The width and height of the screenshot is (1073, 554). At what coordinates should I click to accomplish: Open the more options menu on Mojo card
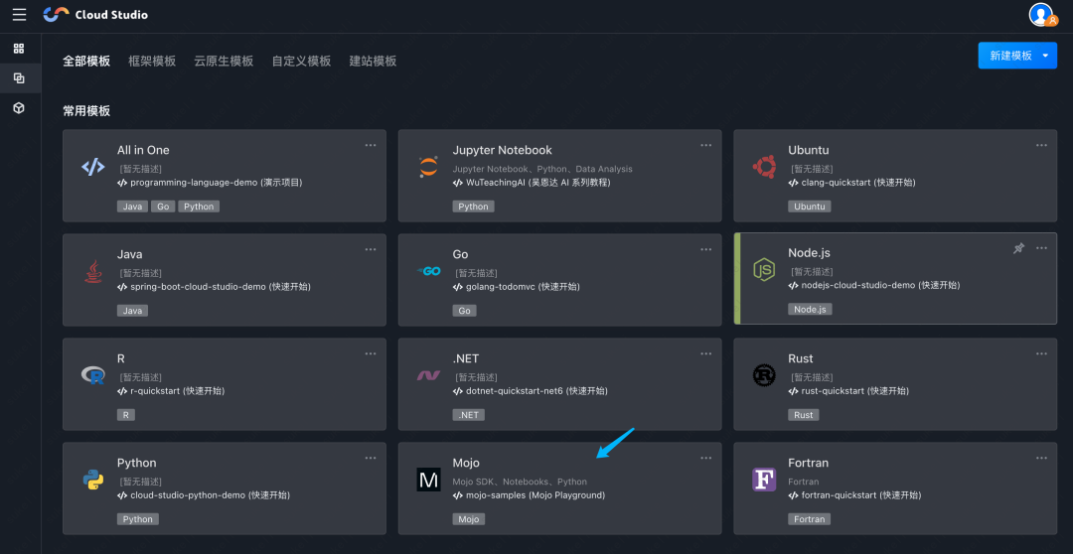pyautogui.click(x=706, y=458)
